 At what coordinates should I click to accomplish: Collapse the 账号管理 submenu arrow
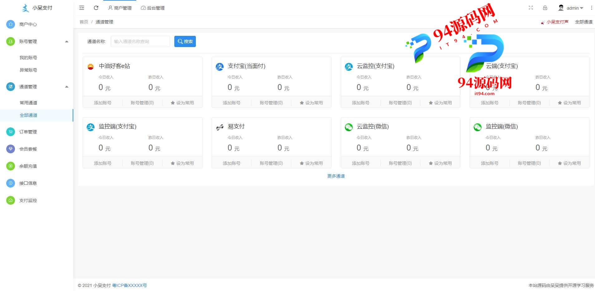click(66, 41)
